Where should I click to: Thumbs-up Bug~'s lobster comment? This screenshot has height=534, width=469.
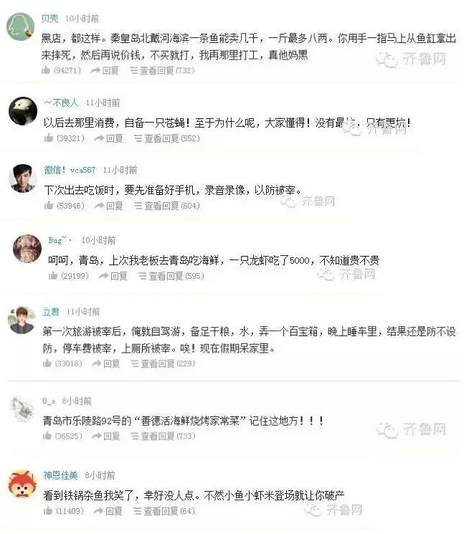tap(53, 275)
